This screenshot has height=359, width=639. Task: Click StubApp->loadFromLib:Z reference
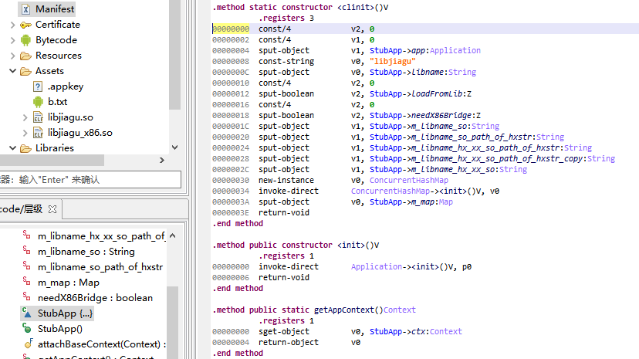(x=420, y=93)
